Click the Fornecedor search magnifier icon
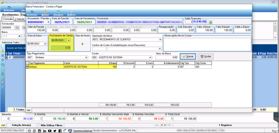This screenshot has height=133, width=279. (17, 28)
